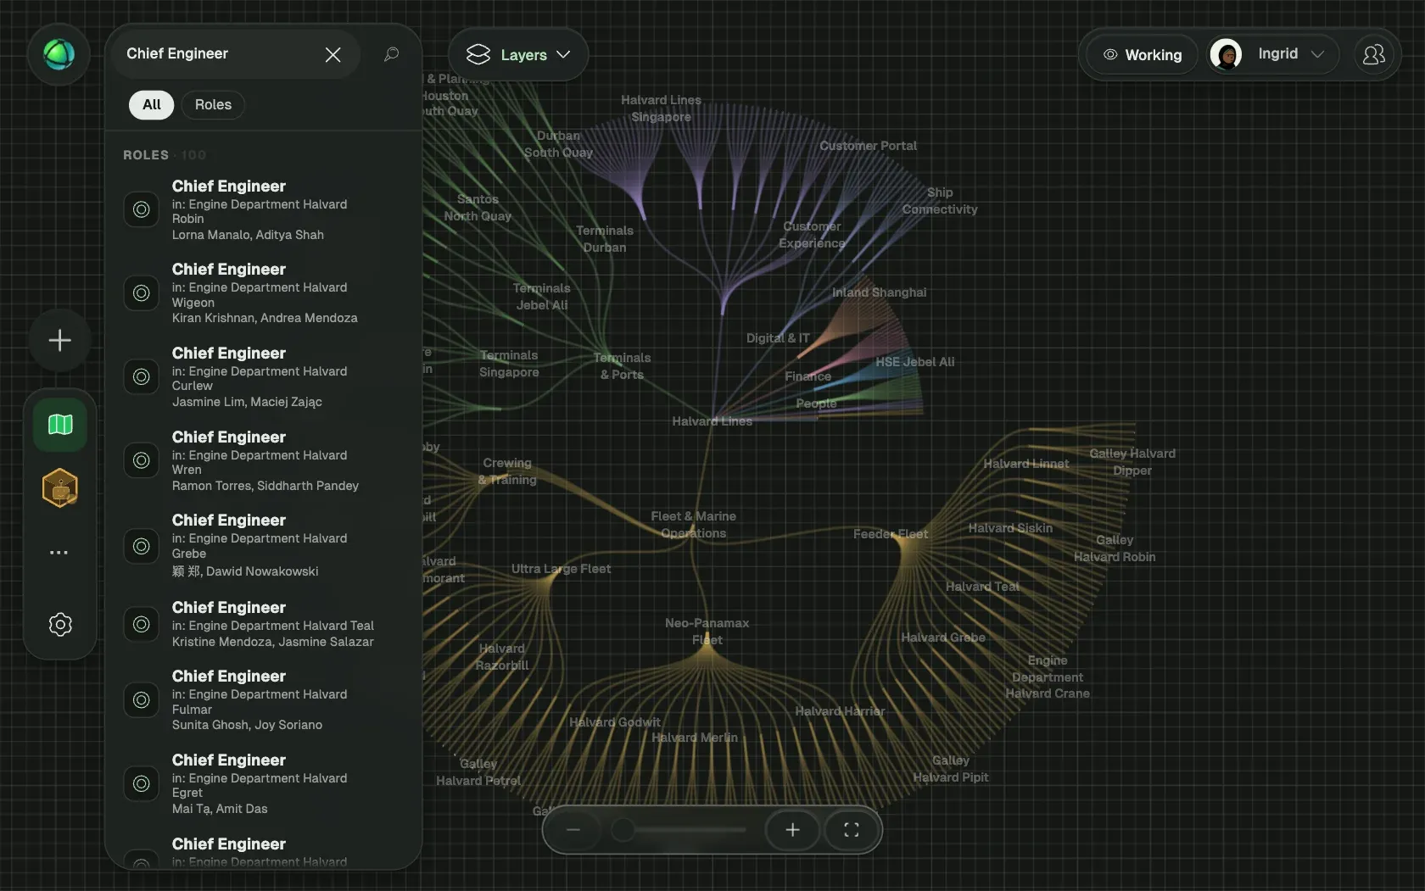
Task: Clear the Chief Engineer search
Action: (332, 54)
